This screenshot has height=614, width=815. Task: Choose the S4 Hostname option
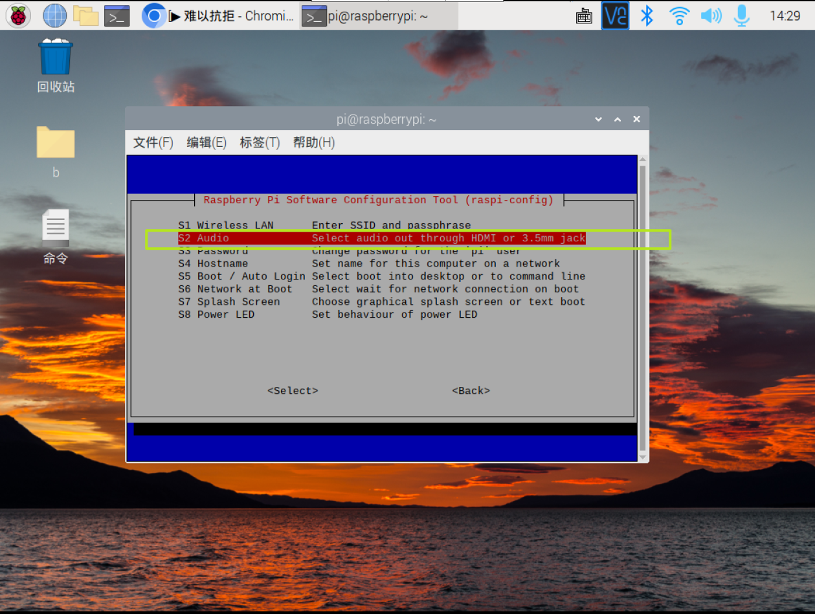coord(382,263)
